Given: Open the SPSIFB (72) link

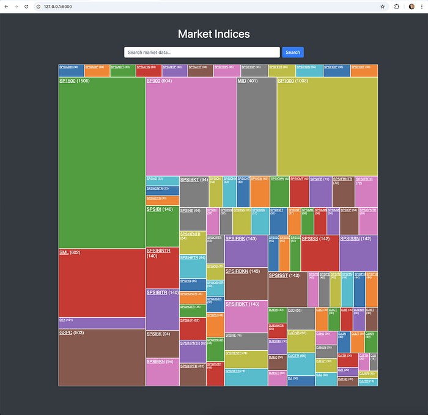Looking at the screenshot, I should (316, 179).
